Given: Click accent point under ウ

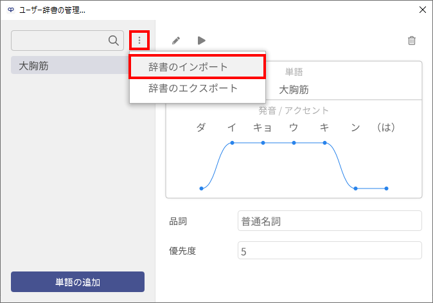Looking at the screenshot, I should pyautogui.click(x=294, y=143).
